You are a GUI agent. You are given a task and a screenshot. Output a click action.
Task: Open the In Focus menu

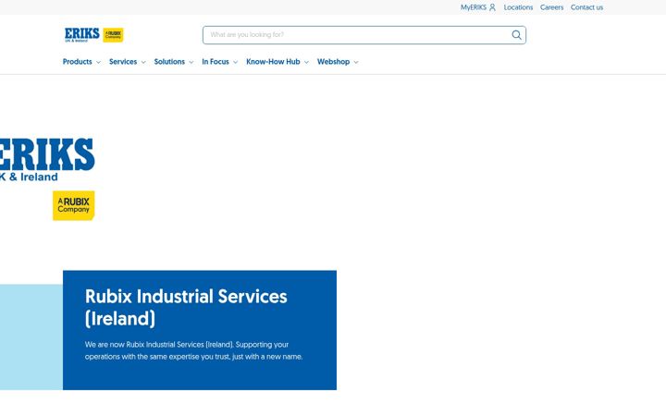tap(216, 62)
